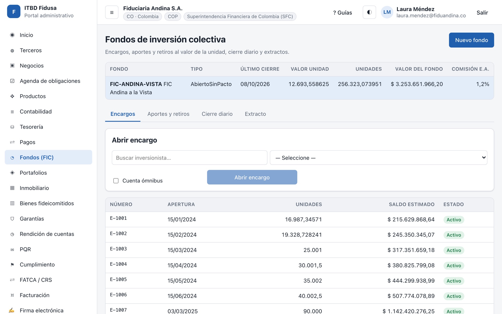502x314 pixels.
Task: Go to the Cierre diario tab
Action: coord(217,114)
